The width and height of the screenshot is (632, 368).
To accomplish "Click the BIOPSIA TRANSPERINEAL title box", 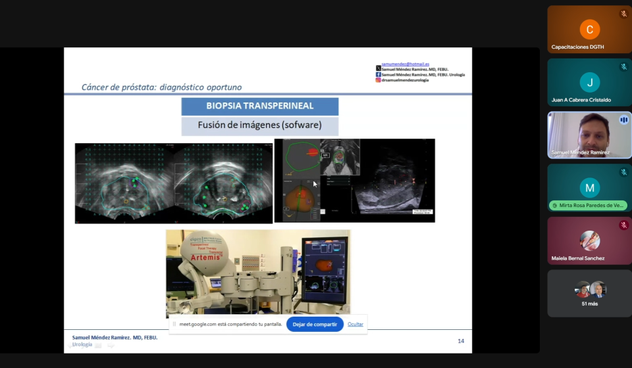I will pyautogui.click(x=259, y=106).
